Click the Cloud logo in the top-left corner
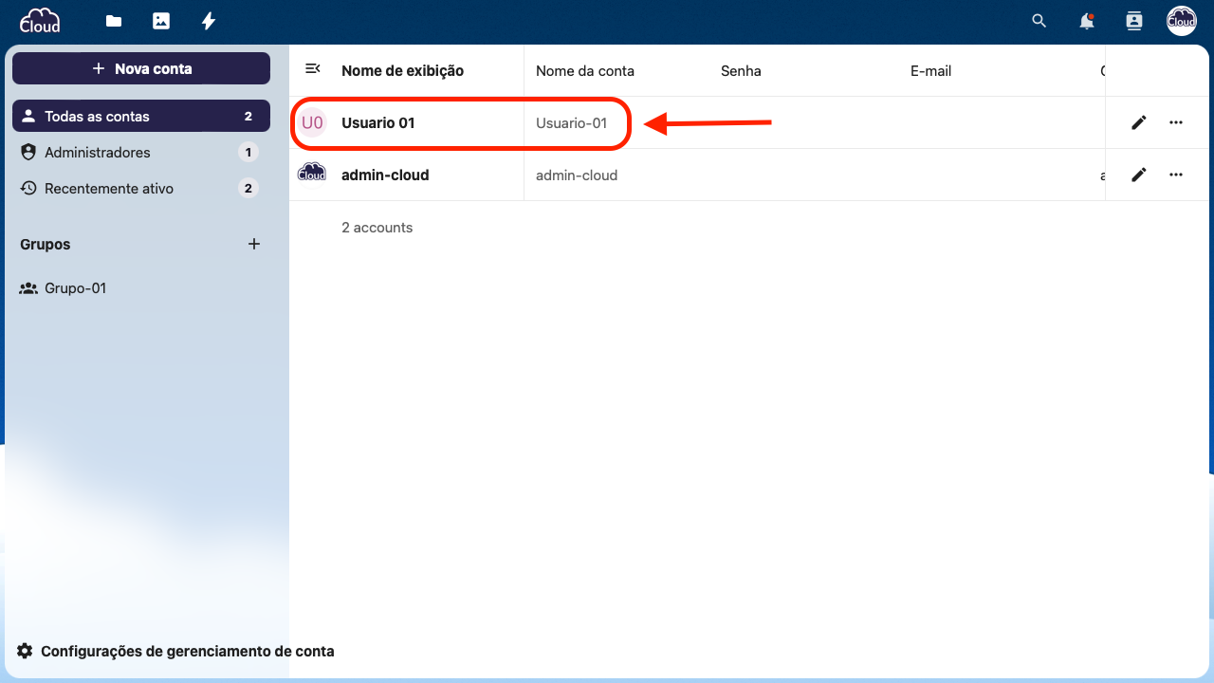The width and height of the screenshot is (1214, 683). coord(40,20)
